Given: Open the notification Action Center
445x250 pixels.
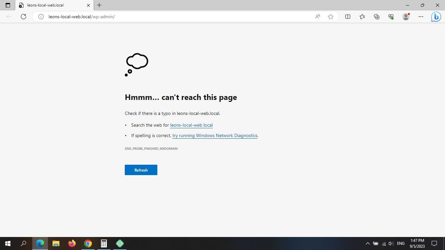Looking at the screenshot, I should coord(434,243).
